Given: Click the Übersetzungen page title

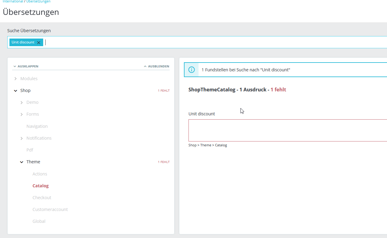Looking at the screenshot, I should click(31, 12).
